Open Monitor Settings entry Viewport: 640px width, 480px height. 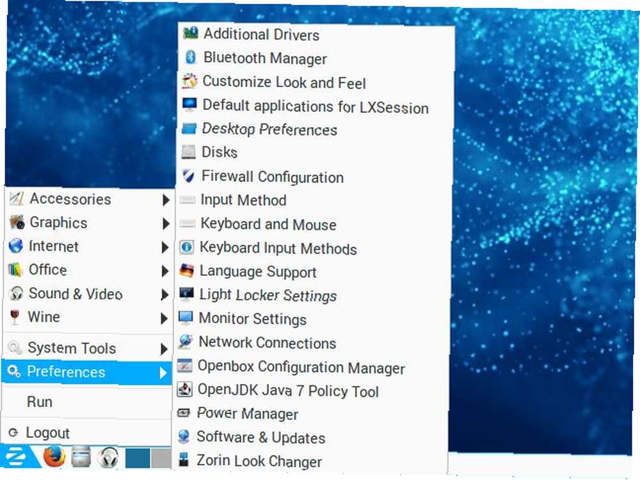[x=313, y=318]
